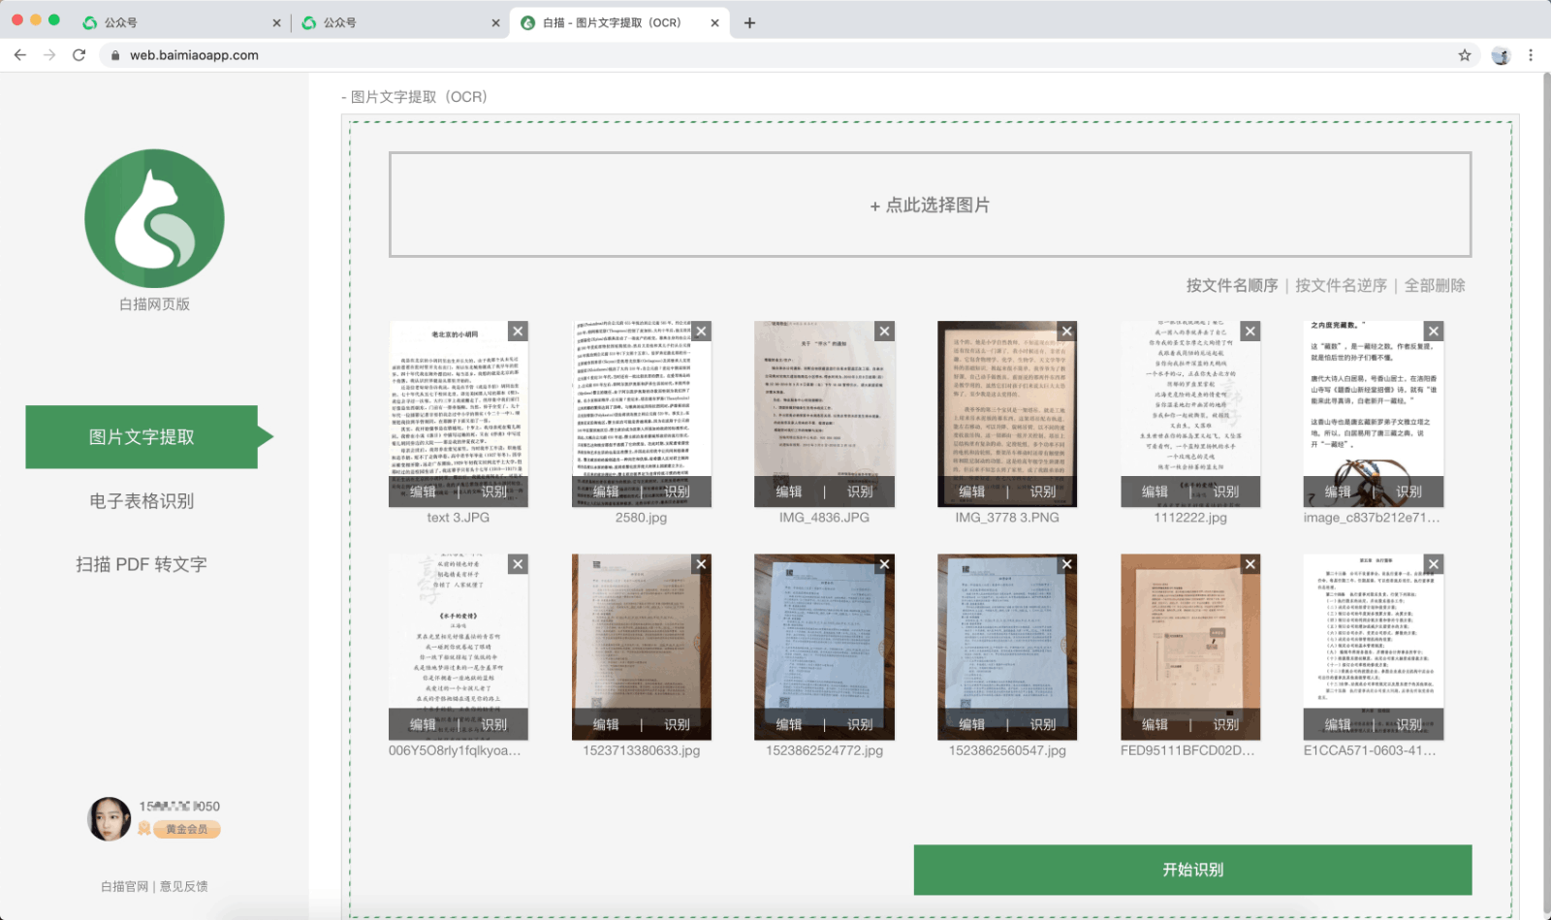The height and width of the screenshot is (920, 1551).
Task: Remove IMG_4836.JPG using its X button
Action: 884,331
